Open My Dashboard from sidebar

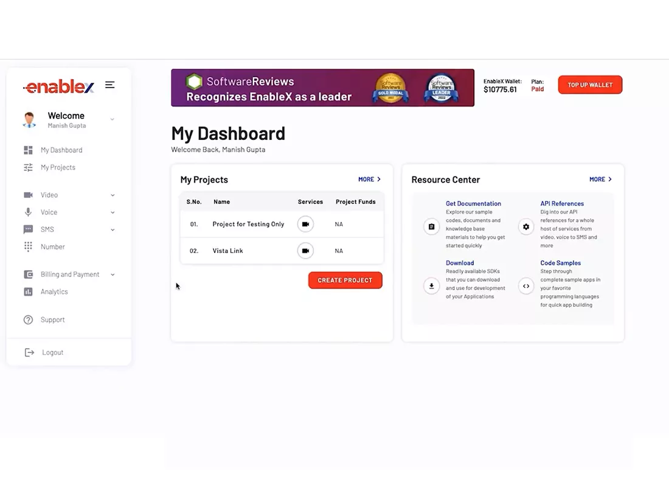pos(61,150)
